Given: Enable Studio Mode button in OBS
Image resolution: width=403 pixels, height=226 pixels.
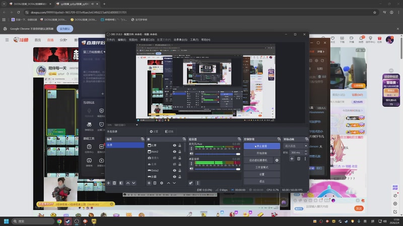Looking at the screenshot, I should pyautogui.click(x=261, y=167).
